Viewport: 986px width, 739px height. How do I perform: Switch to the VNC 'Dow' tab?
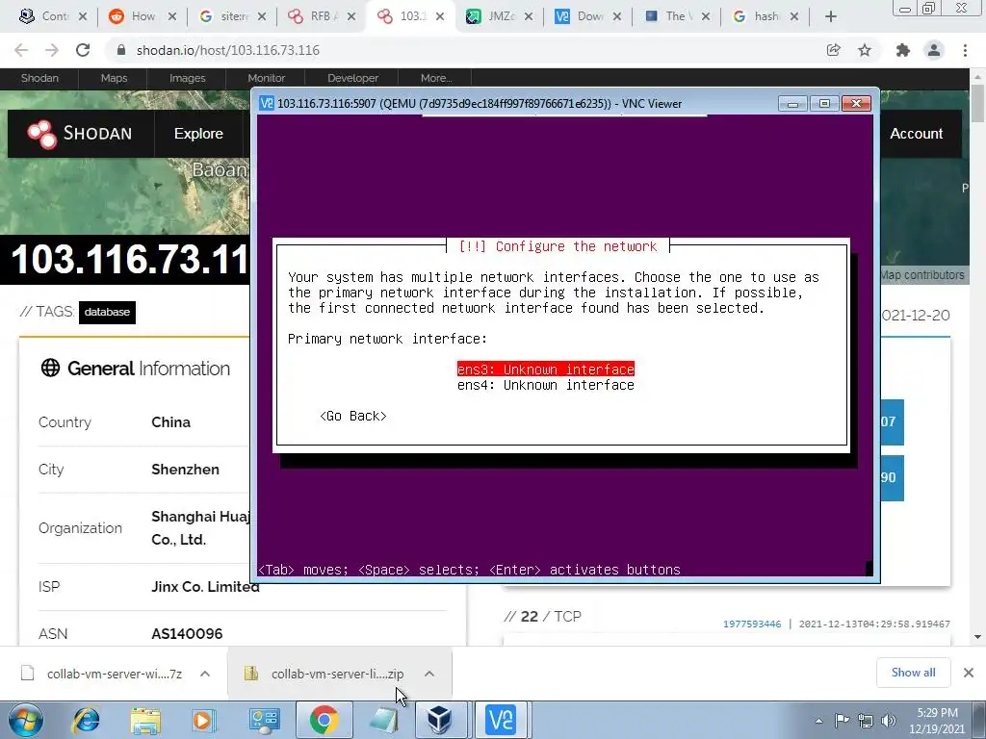[587, 16]
